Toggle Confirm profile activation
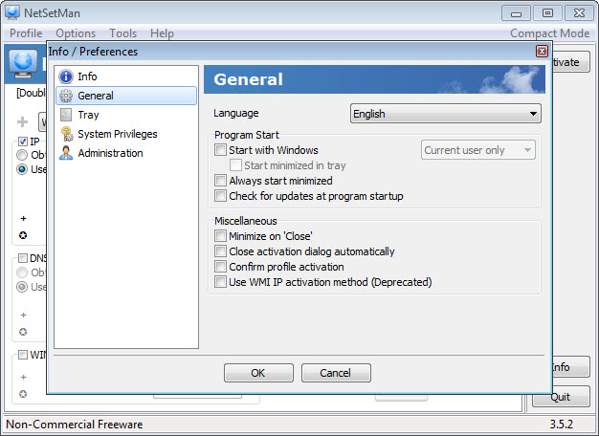This screenshot has width=599, height=436. coord(221,267)
